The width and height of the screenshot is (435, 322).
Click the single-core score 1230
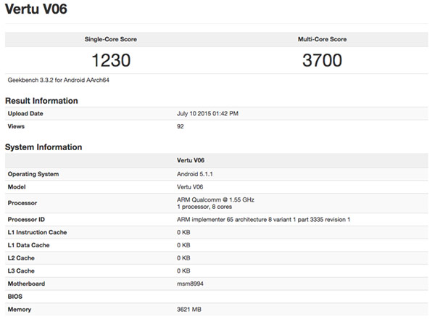111,60
